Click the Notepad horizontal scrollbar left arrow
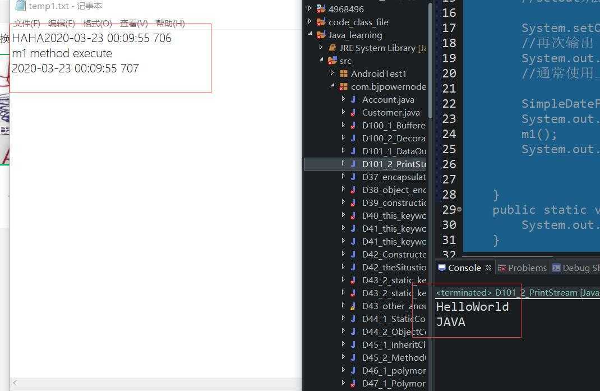Screen dimensions: 600x391 click(15, 383)
